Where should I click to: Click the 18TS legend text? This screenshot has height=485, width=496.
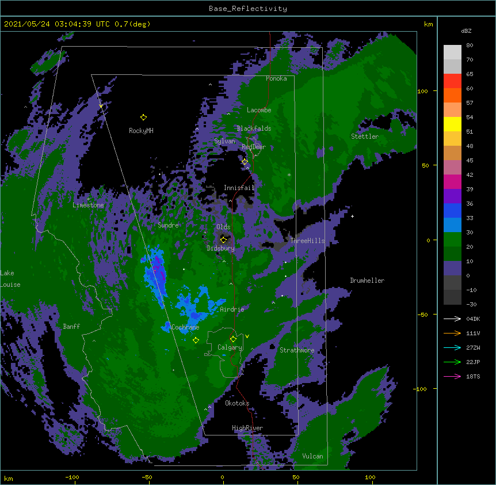(x=473, y=376)
